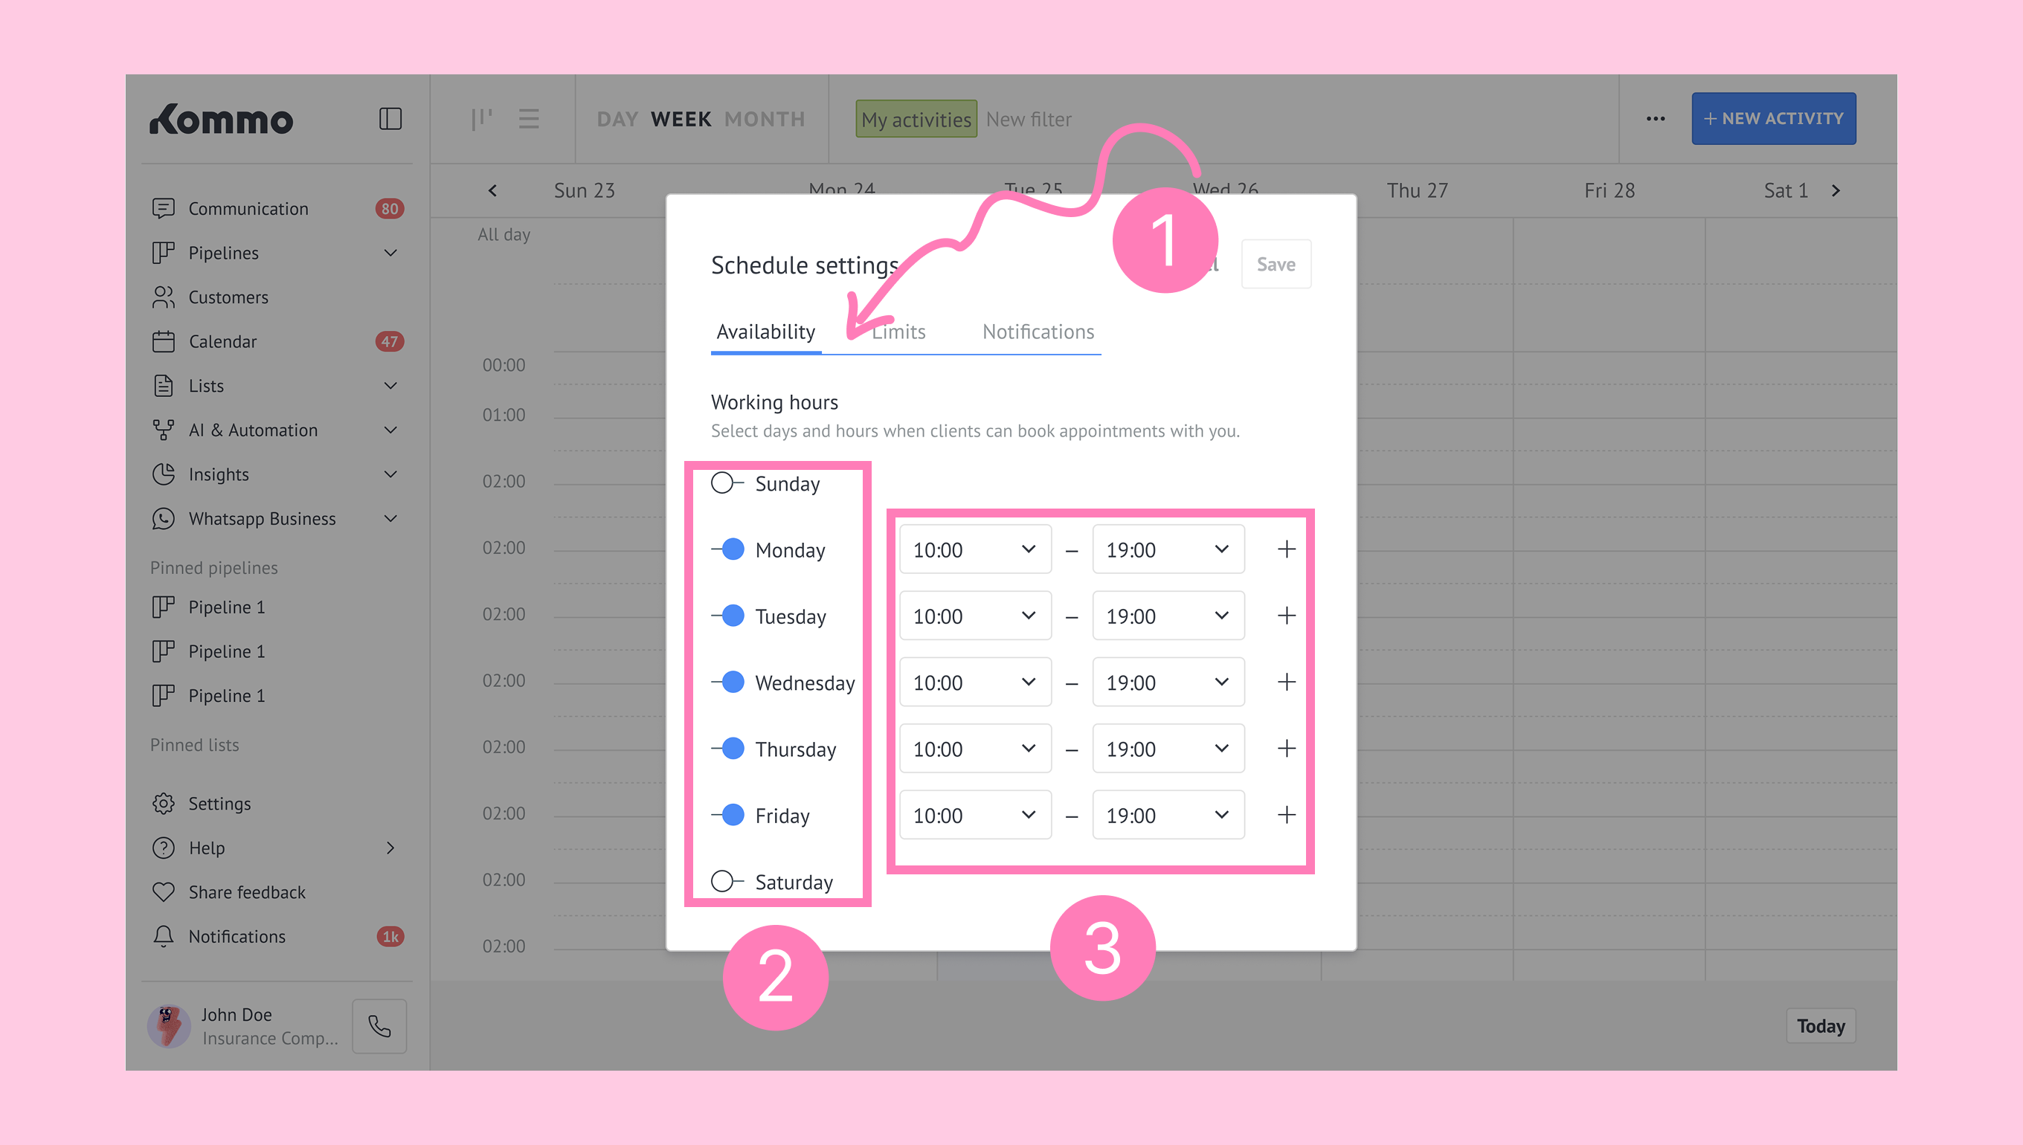Click the New Activity button
This screenshot has width=2023, height=1145.
1774,119
